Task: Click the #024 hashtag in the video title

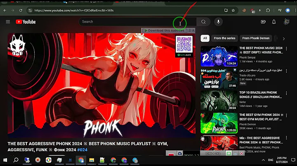Action: tap(82, 150)
